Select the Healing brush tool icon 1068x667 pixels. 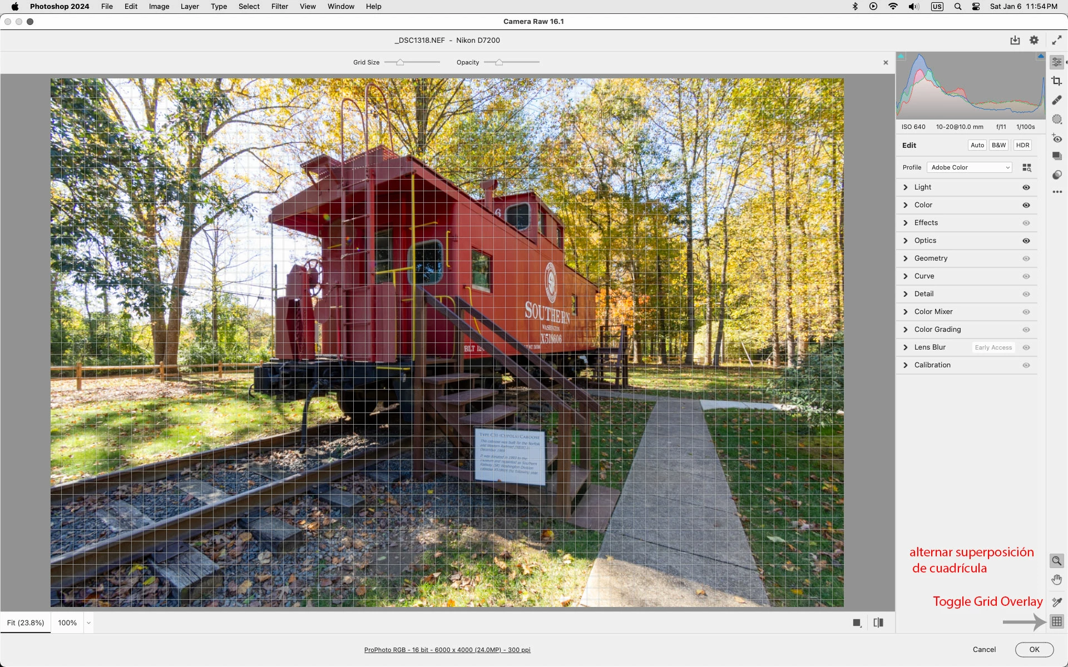click(x=1056, y=100)
